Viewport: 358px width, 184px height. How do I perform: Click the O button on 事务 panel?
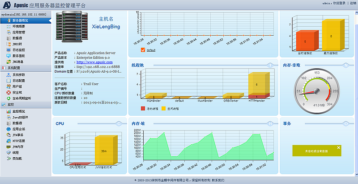[x=346, y=124]
